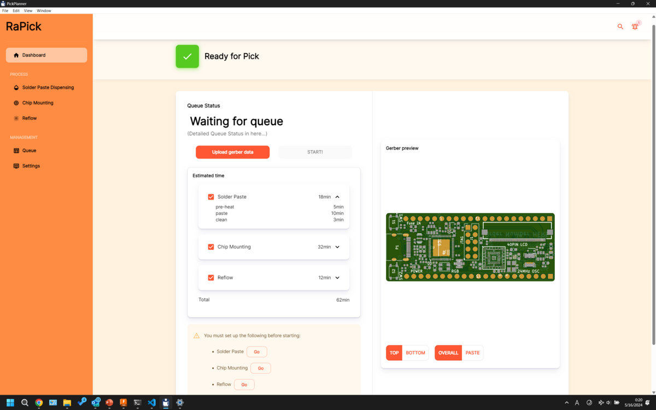Open the Settings gear in the taskbar
656x410 pixels.
coord(180,402)
